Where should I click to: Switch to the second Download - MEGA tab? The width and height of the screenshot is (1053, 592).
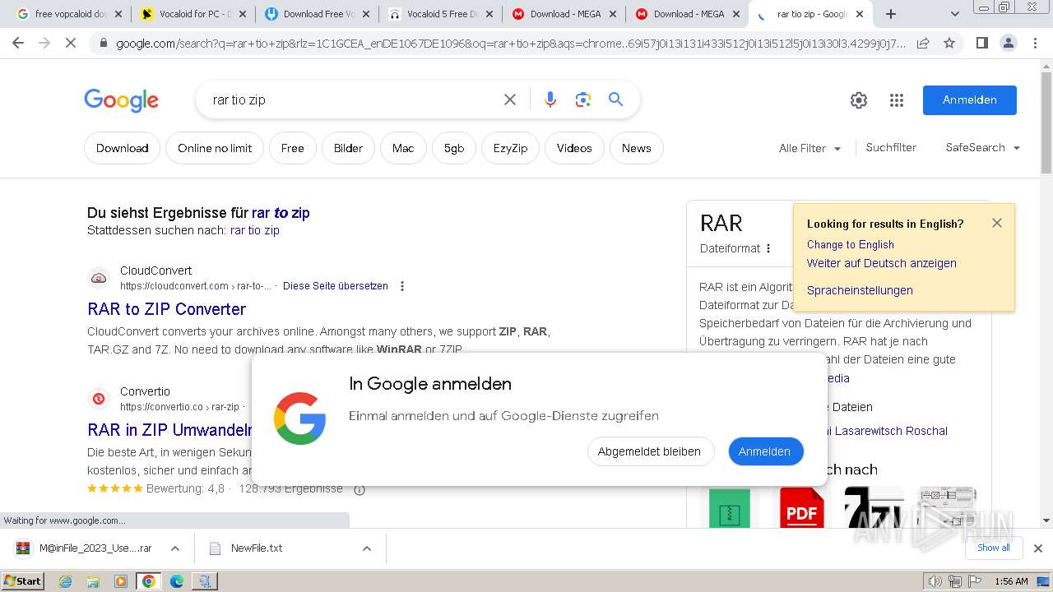point(687,14)
